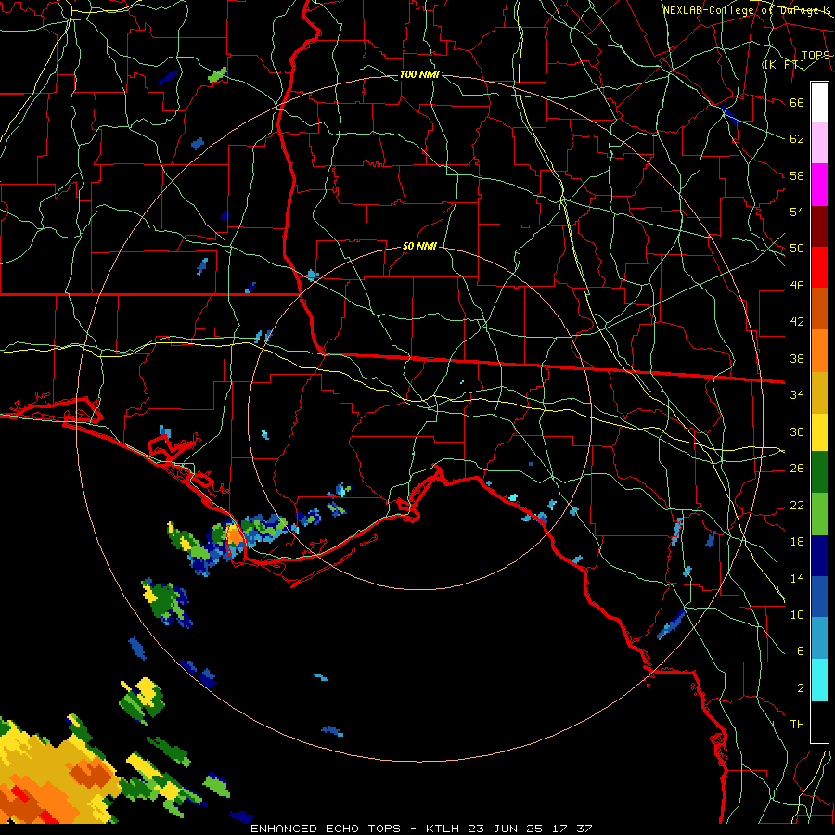Click the black TH legend swatch
The height and width of the screenshot is (835, 835).
click(x=819, y=722)
